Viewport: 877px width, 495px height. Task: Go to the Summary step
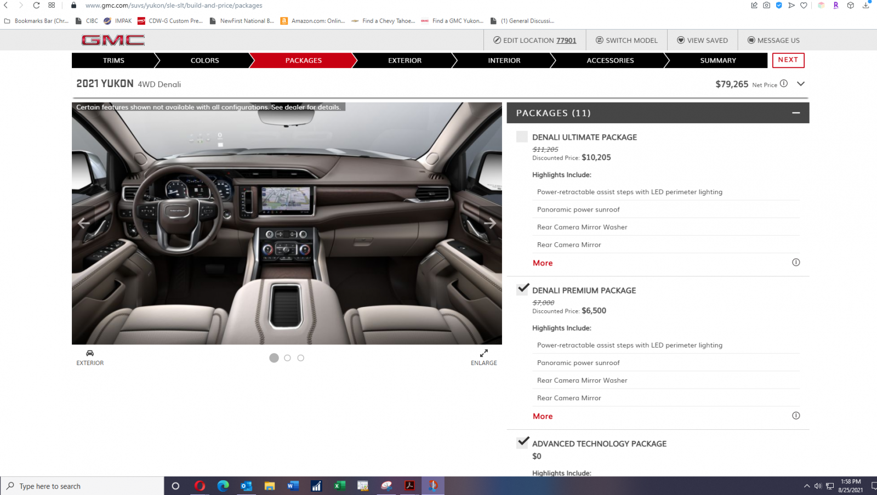coord(718,60)
